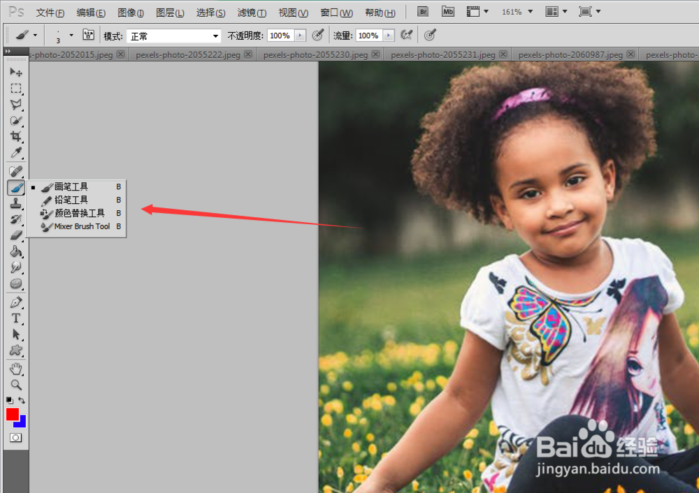Click the active Brush tool in toolbar
Image resolution: width=699 pixels, height=493 pixels.
(x=16, y=187)
